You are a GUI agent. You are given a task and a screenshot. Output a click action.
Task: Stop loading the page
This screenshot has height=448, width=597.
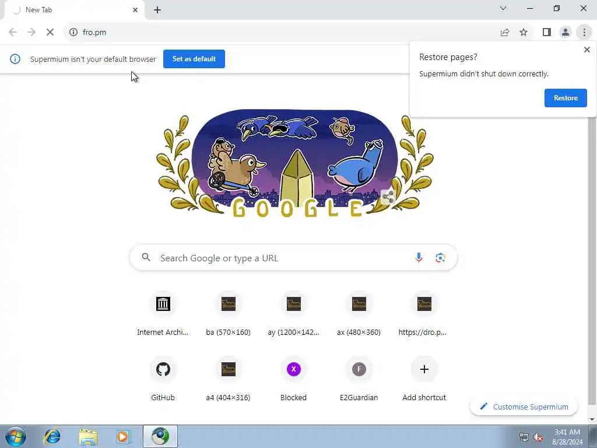[x=50, y=33]
